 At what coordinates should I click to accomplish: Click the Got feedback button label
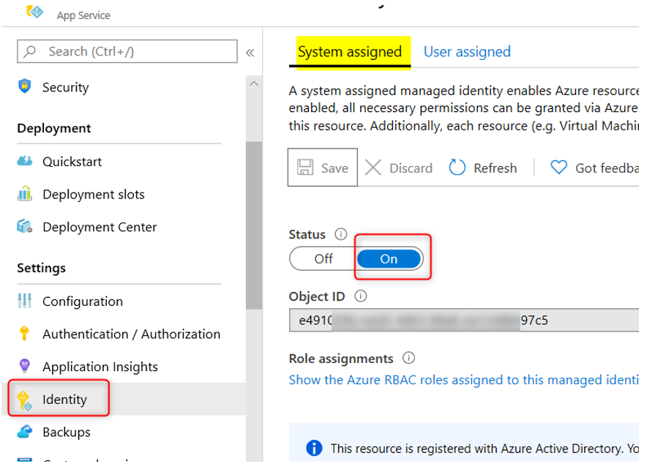607,168
